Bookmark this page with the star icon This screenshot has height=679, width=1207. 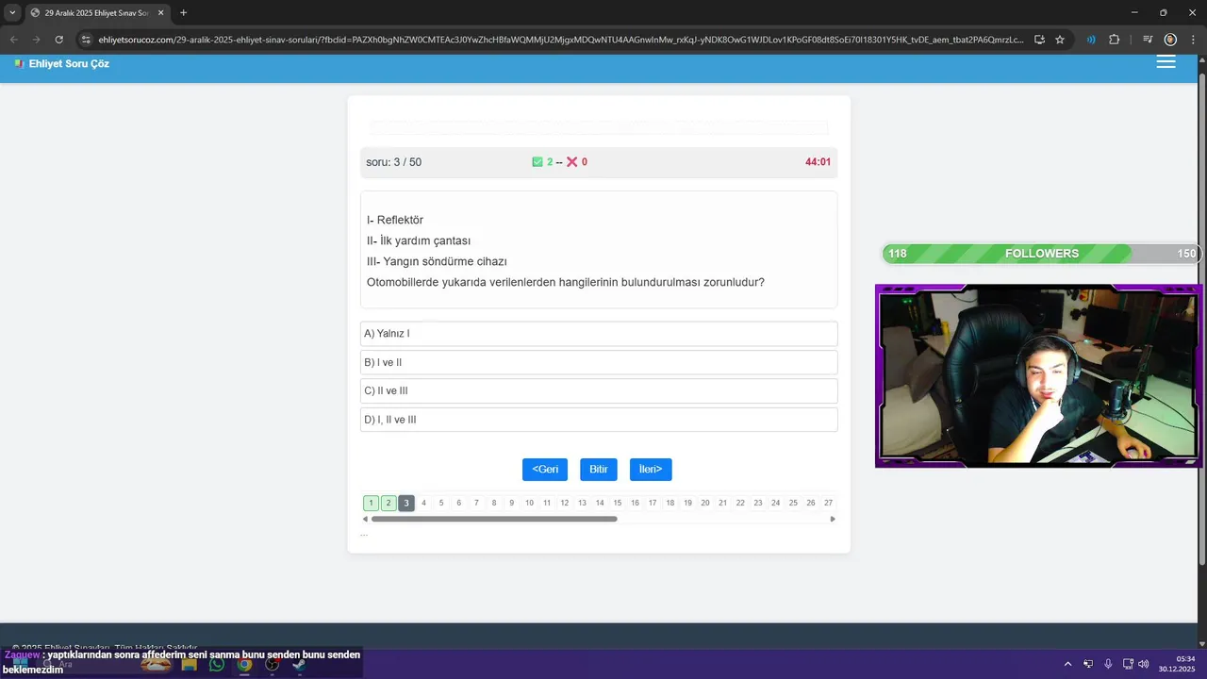coord(1060,40)
